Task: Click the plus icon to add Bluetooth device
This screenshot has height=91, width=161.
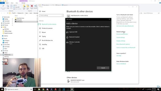Action: (x=68, y=16)
